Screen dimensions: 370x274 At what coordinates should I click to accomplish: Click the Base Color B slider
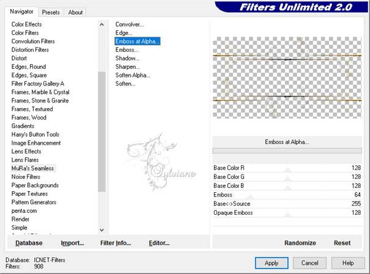click(x=287, y=186)
